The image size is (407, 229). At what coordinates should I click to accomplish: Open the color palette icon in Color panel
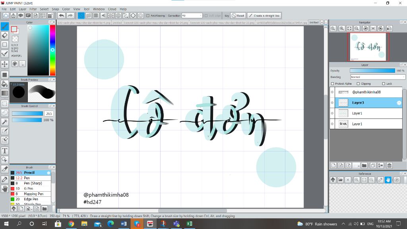point(15,64)
